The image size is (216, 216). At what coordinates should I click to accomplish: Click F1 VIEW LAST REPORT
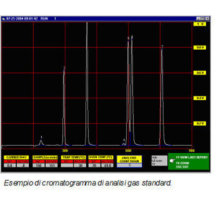click(x=192, y=157)
